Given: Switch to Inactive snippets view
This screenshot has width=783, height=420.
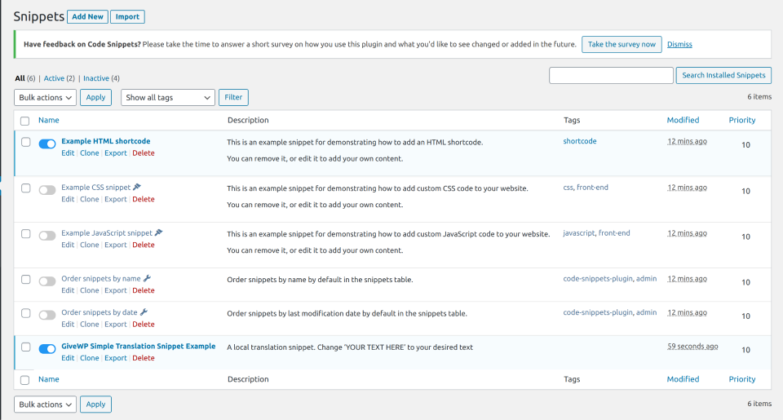Looking at the screenshot, I should coord(96,78).
